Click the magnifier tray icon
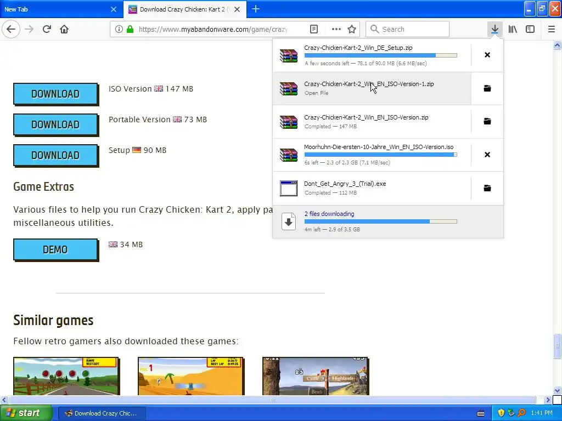Viewport: 562px width, 421px height. [521, 413]
